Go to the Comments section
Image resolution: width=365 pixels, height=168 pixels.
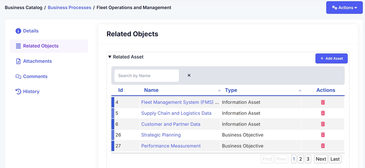(x=35, y=77)
